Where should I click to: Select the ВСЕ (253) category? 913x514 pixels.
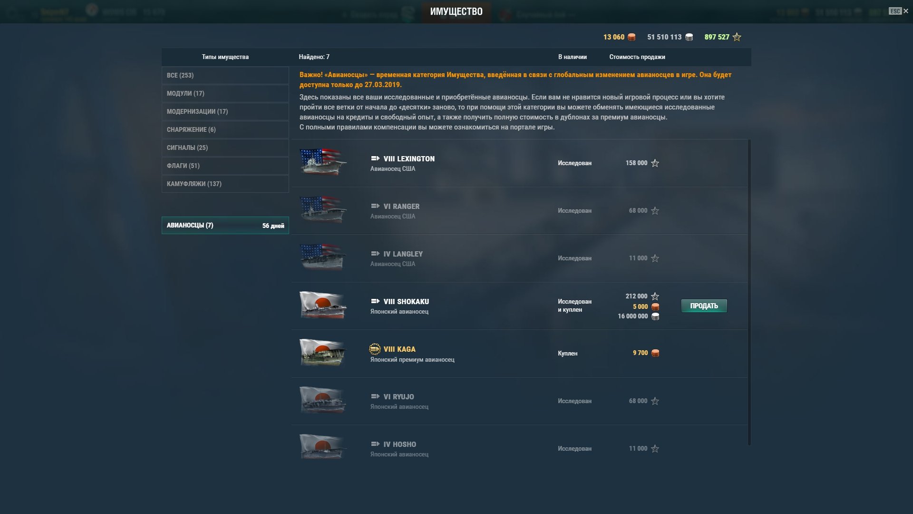(225, 75)
